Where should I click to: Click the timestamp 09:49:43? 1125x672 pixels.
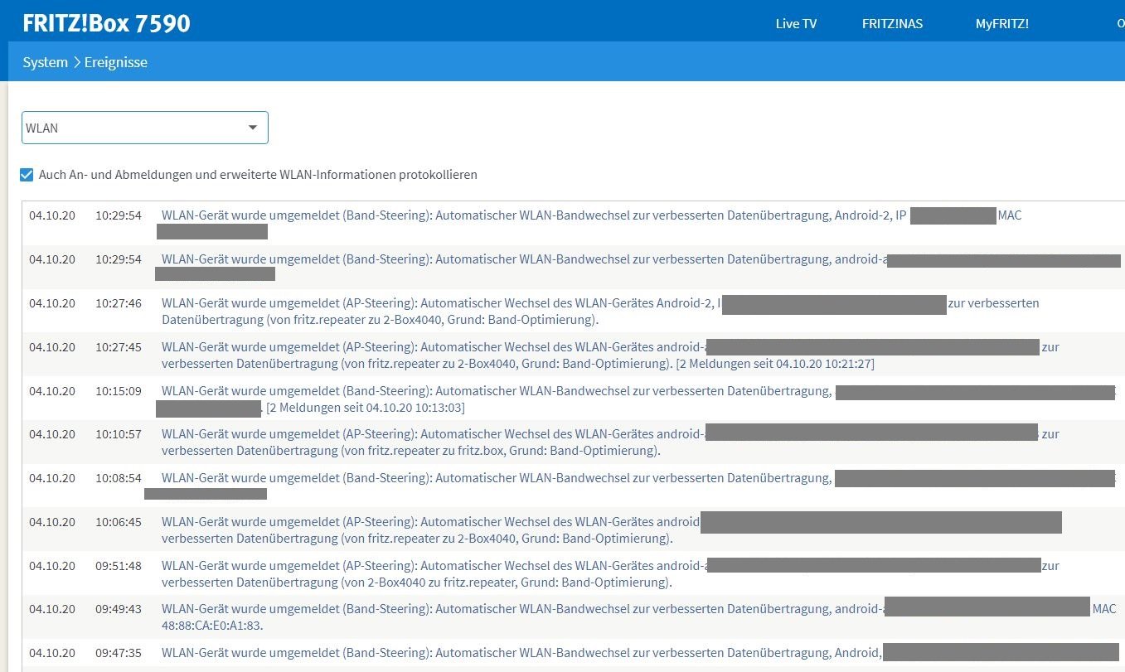point(119,609)
